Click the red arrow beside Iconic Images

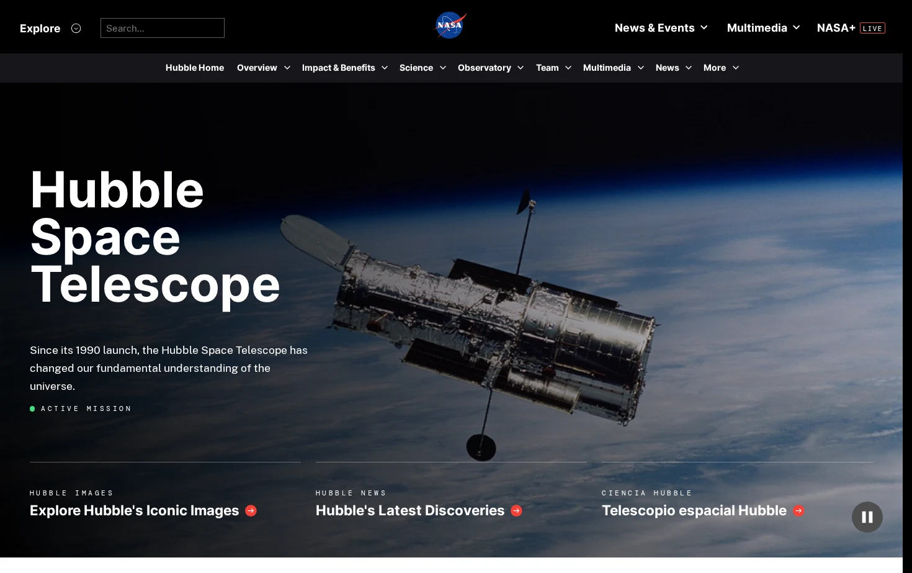point(251,511)
